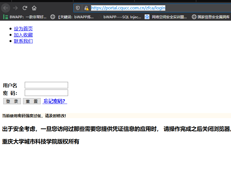The width and height of the screenshot is (231, 187).
Task: Click the 联系我们 link
Action: pos(23,41)
